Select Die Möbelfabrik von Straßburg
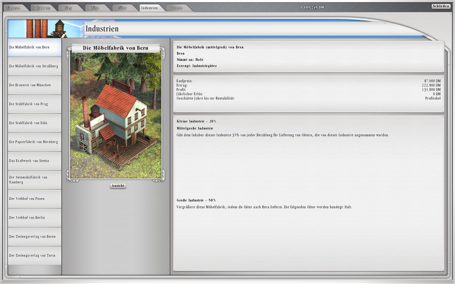 pyautogui.click(x=34, y=66)
